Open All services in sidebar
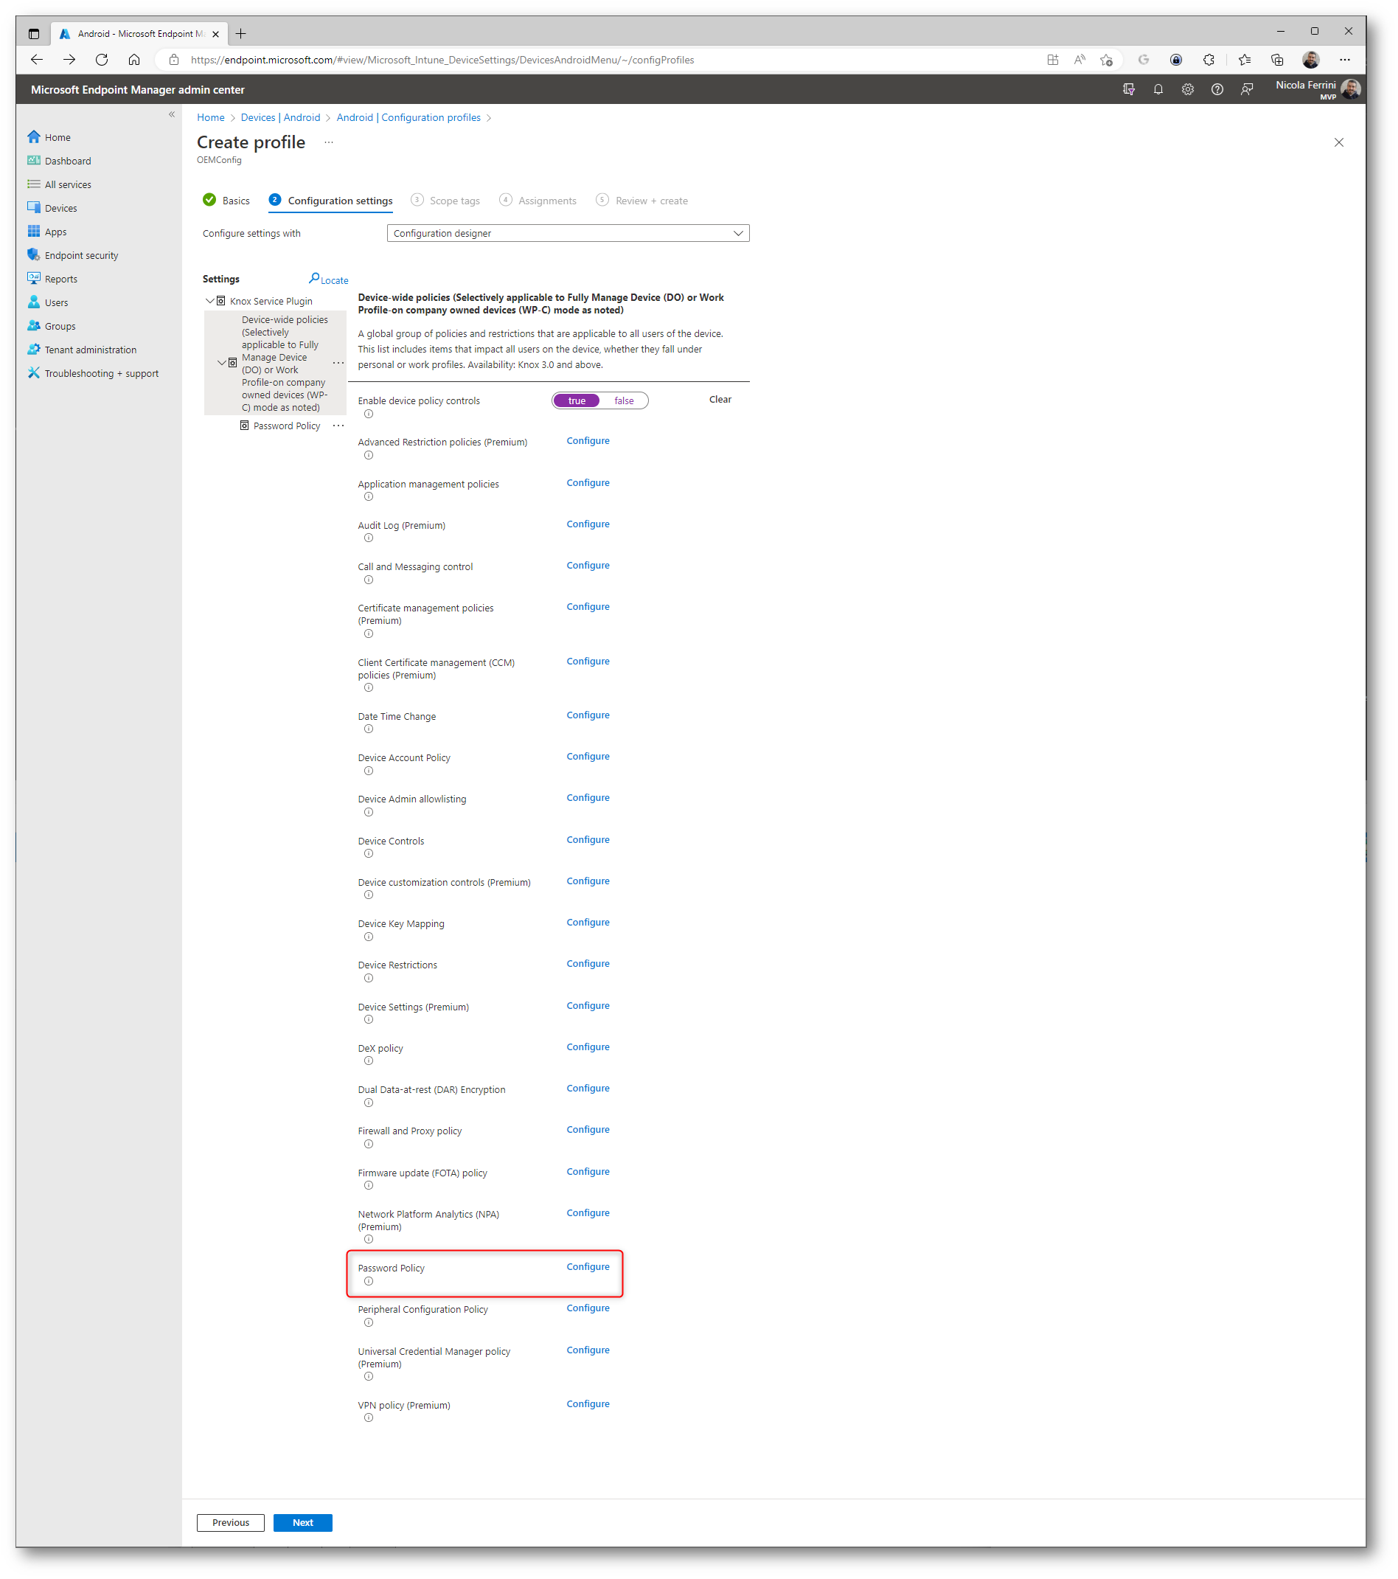This screenshot has width=1398, height=1579. point(60,184)
